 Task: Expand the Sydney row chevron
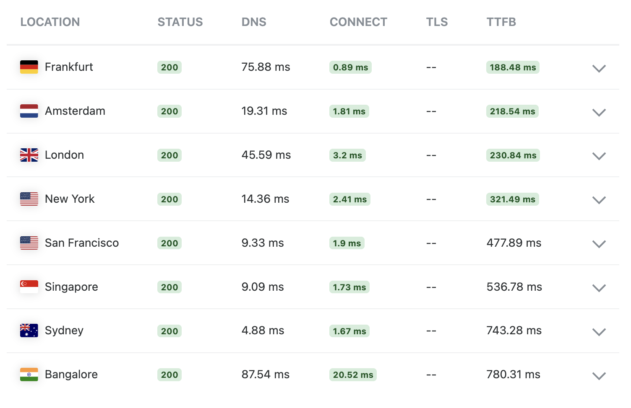click(599, 332)
